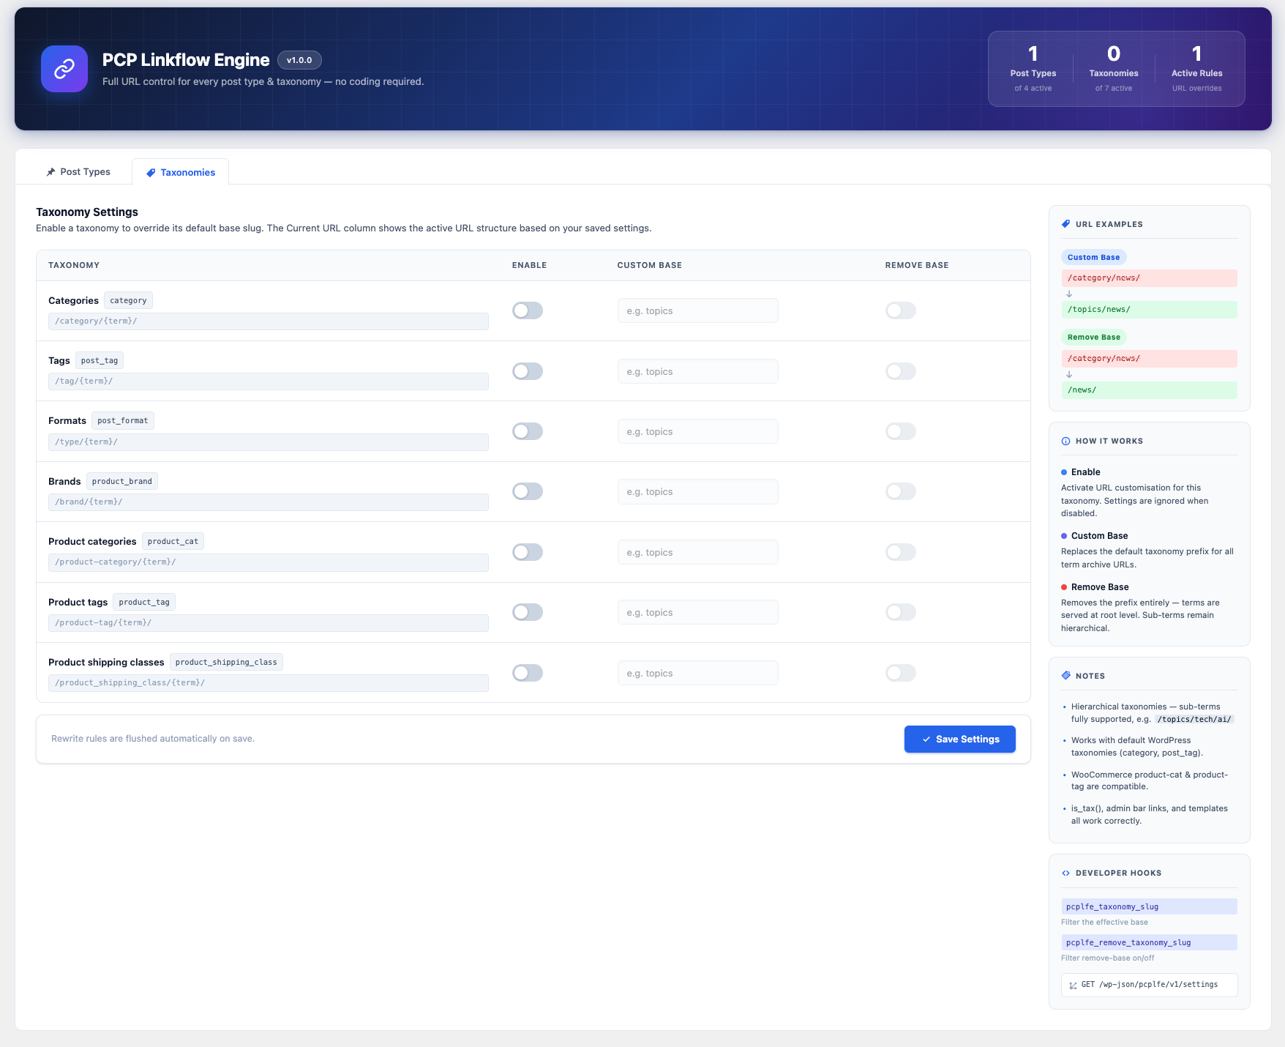Viewport: 1285px width, 1047px height.
Task: Select the Taxonomies tab
Action: coord(181,172)
